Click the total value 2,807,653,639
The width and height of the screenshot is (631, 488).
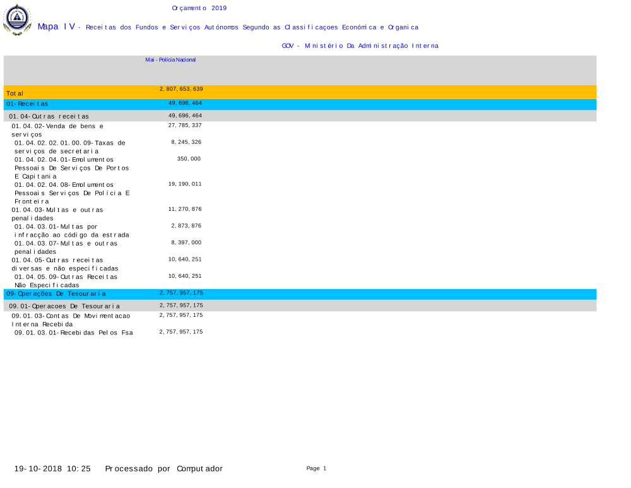tap(180, 89)
